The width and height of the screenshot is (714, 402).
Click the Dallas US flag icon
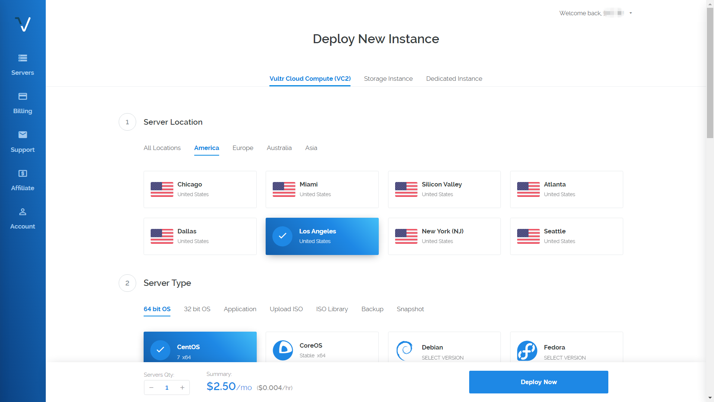pyautogui.click(x=162, y=236)
